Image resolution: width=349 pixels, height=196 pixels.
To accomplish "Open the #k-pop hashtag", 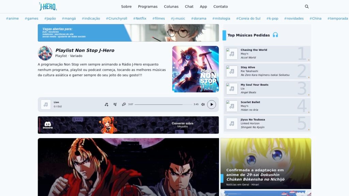I will (x=272, y=18).
